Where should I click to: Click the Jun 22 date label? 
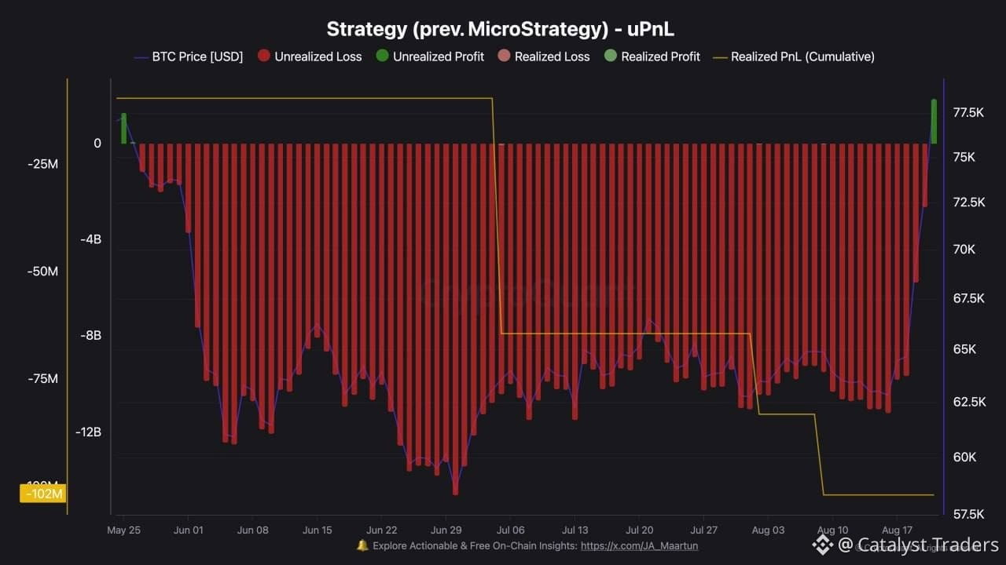point(381,530)
